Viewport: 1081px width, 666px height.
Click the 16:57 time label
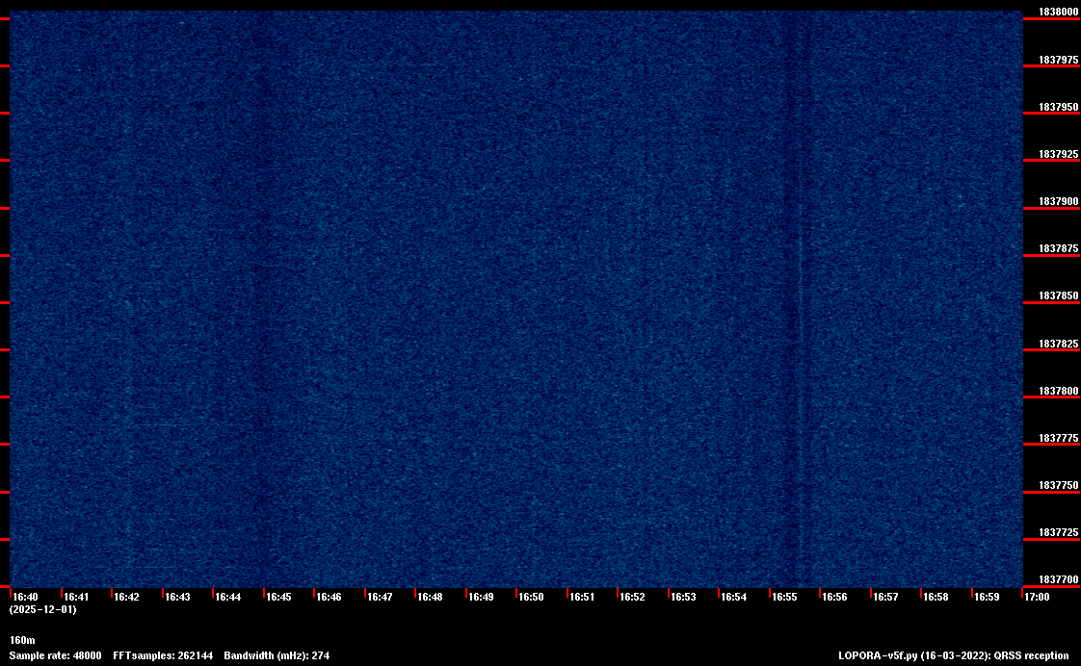point(885,597)
